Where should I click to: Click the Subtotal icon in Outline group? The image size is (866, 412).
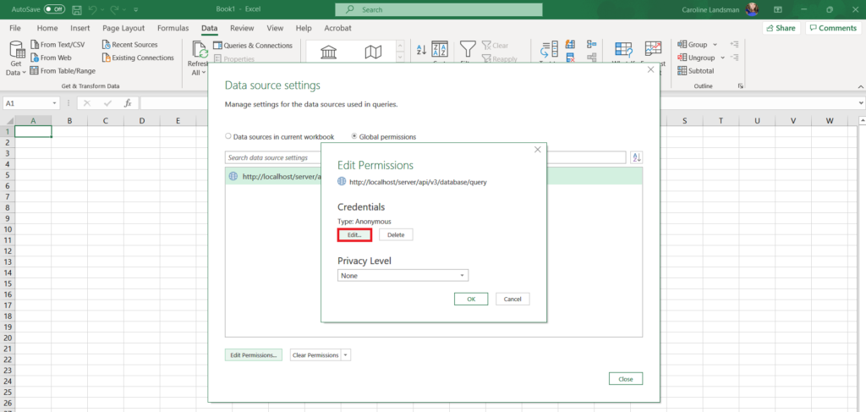click(682, 70)
